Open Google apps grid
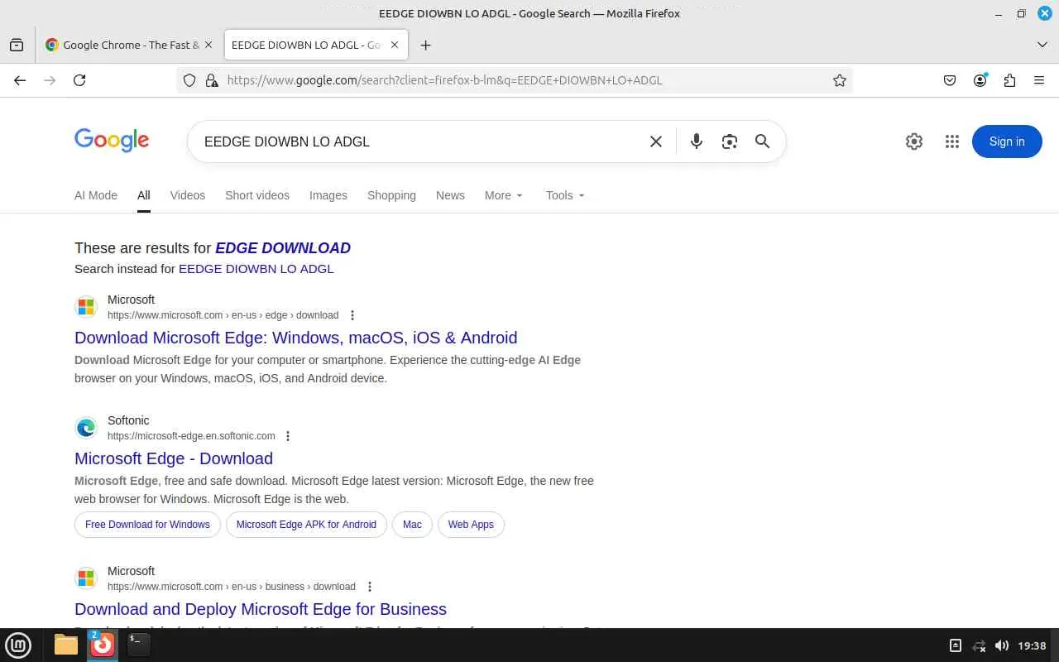 pyautogui.click(x=951, y=142)
